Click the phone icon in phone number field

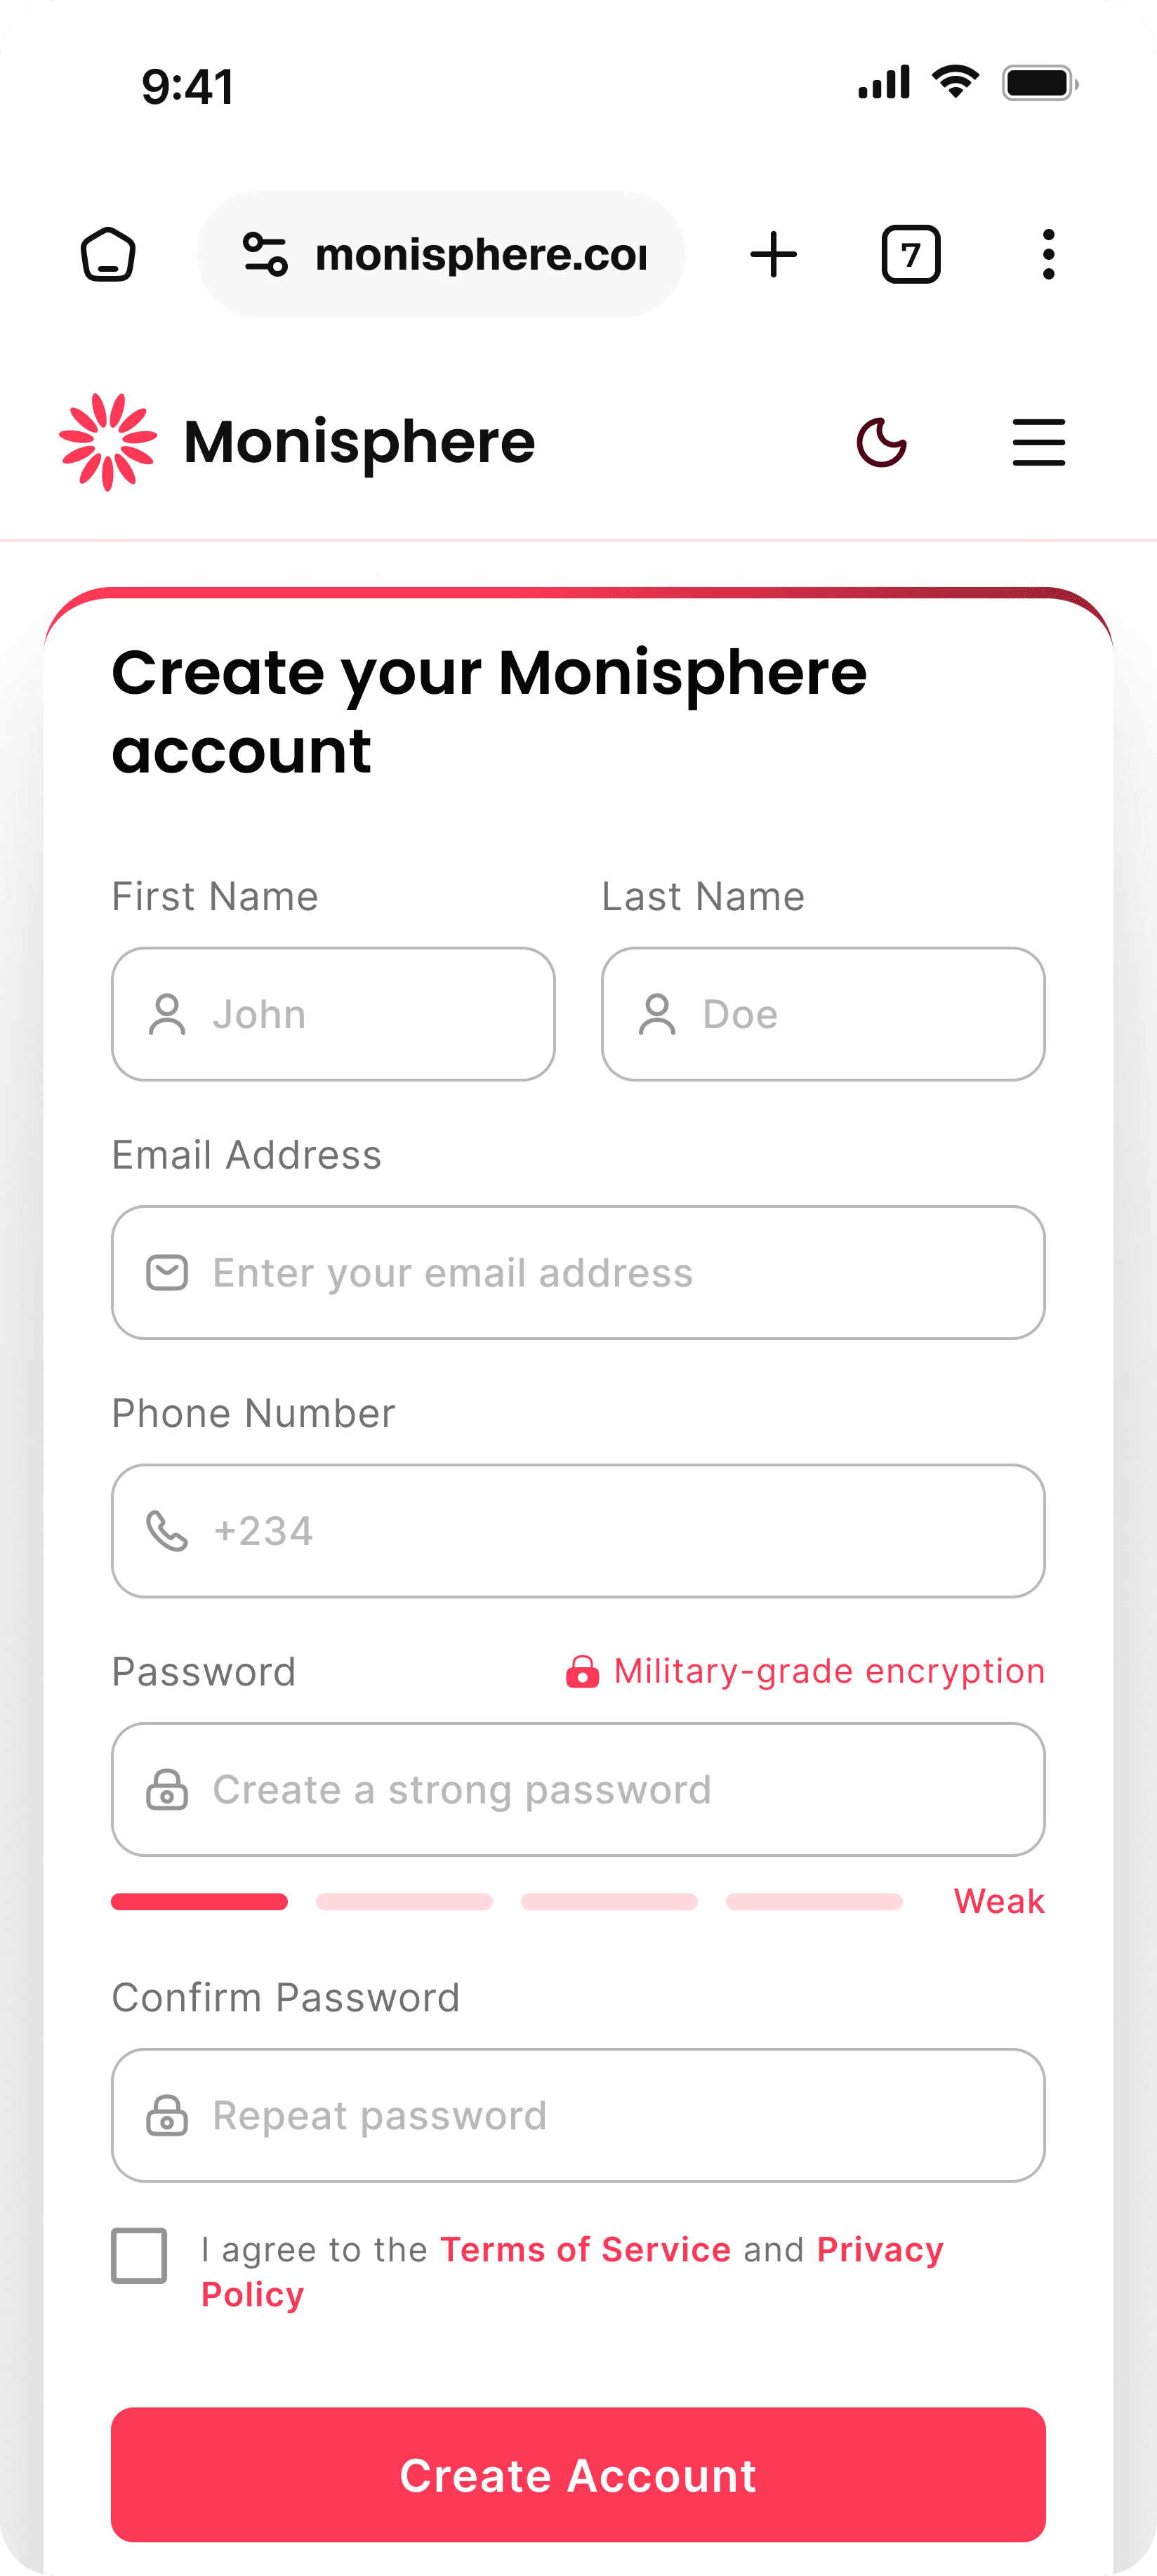(x=168, y=1530)
